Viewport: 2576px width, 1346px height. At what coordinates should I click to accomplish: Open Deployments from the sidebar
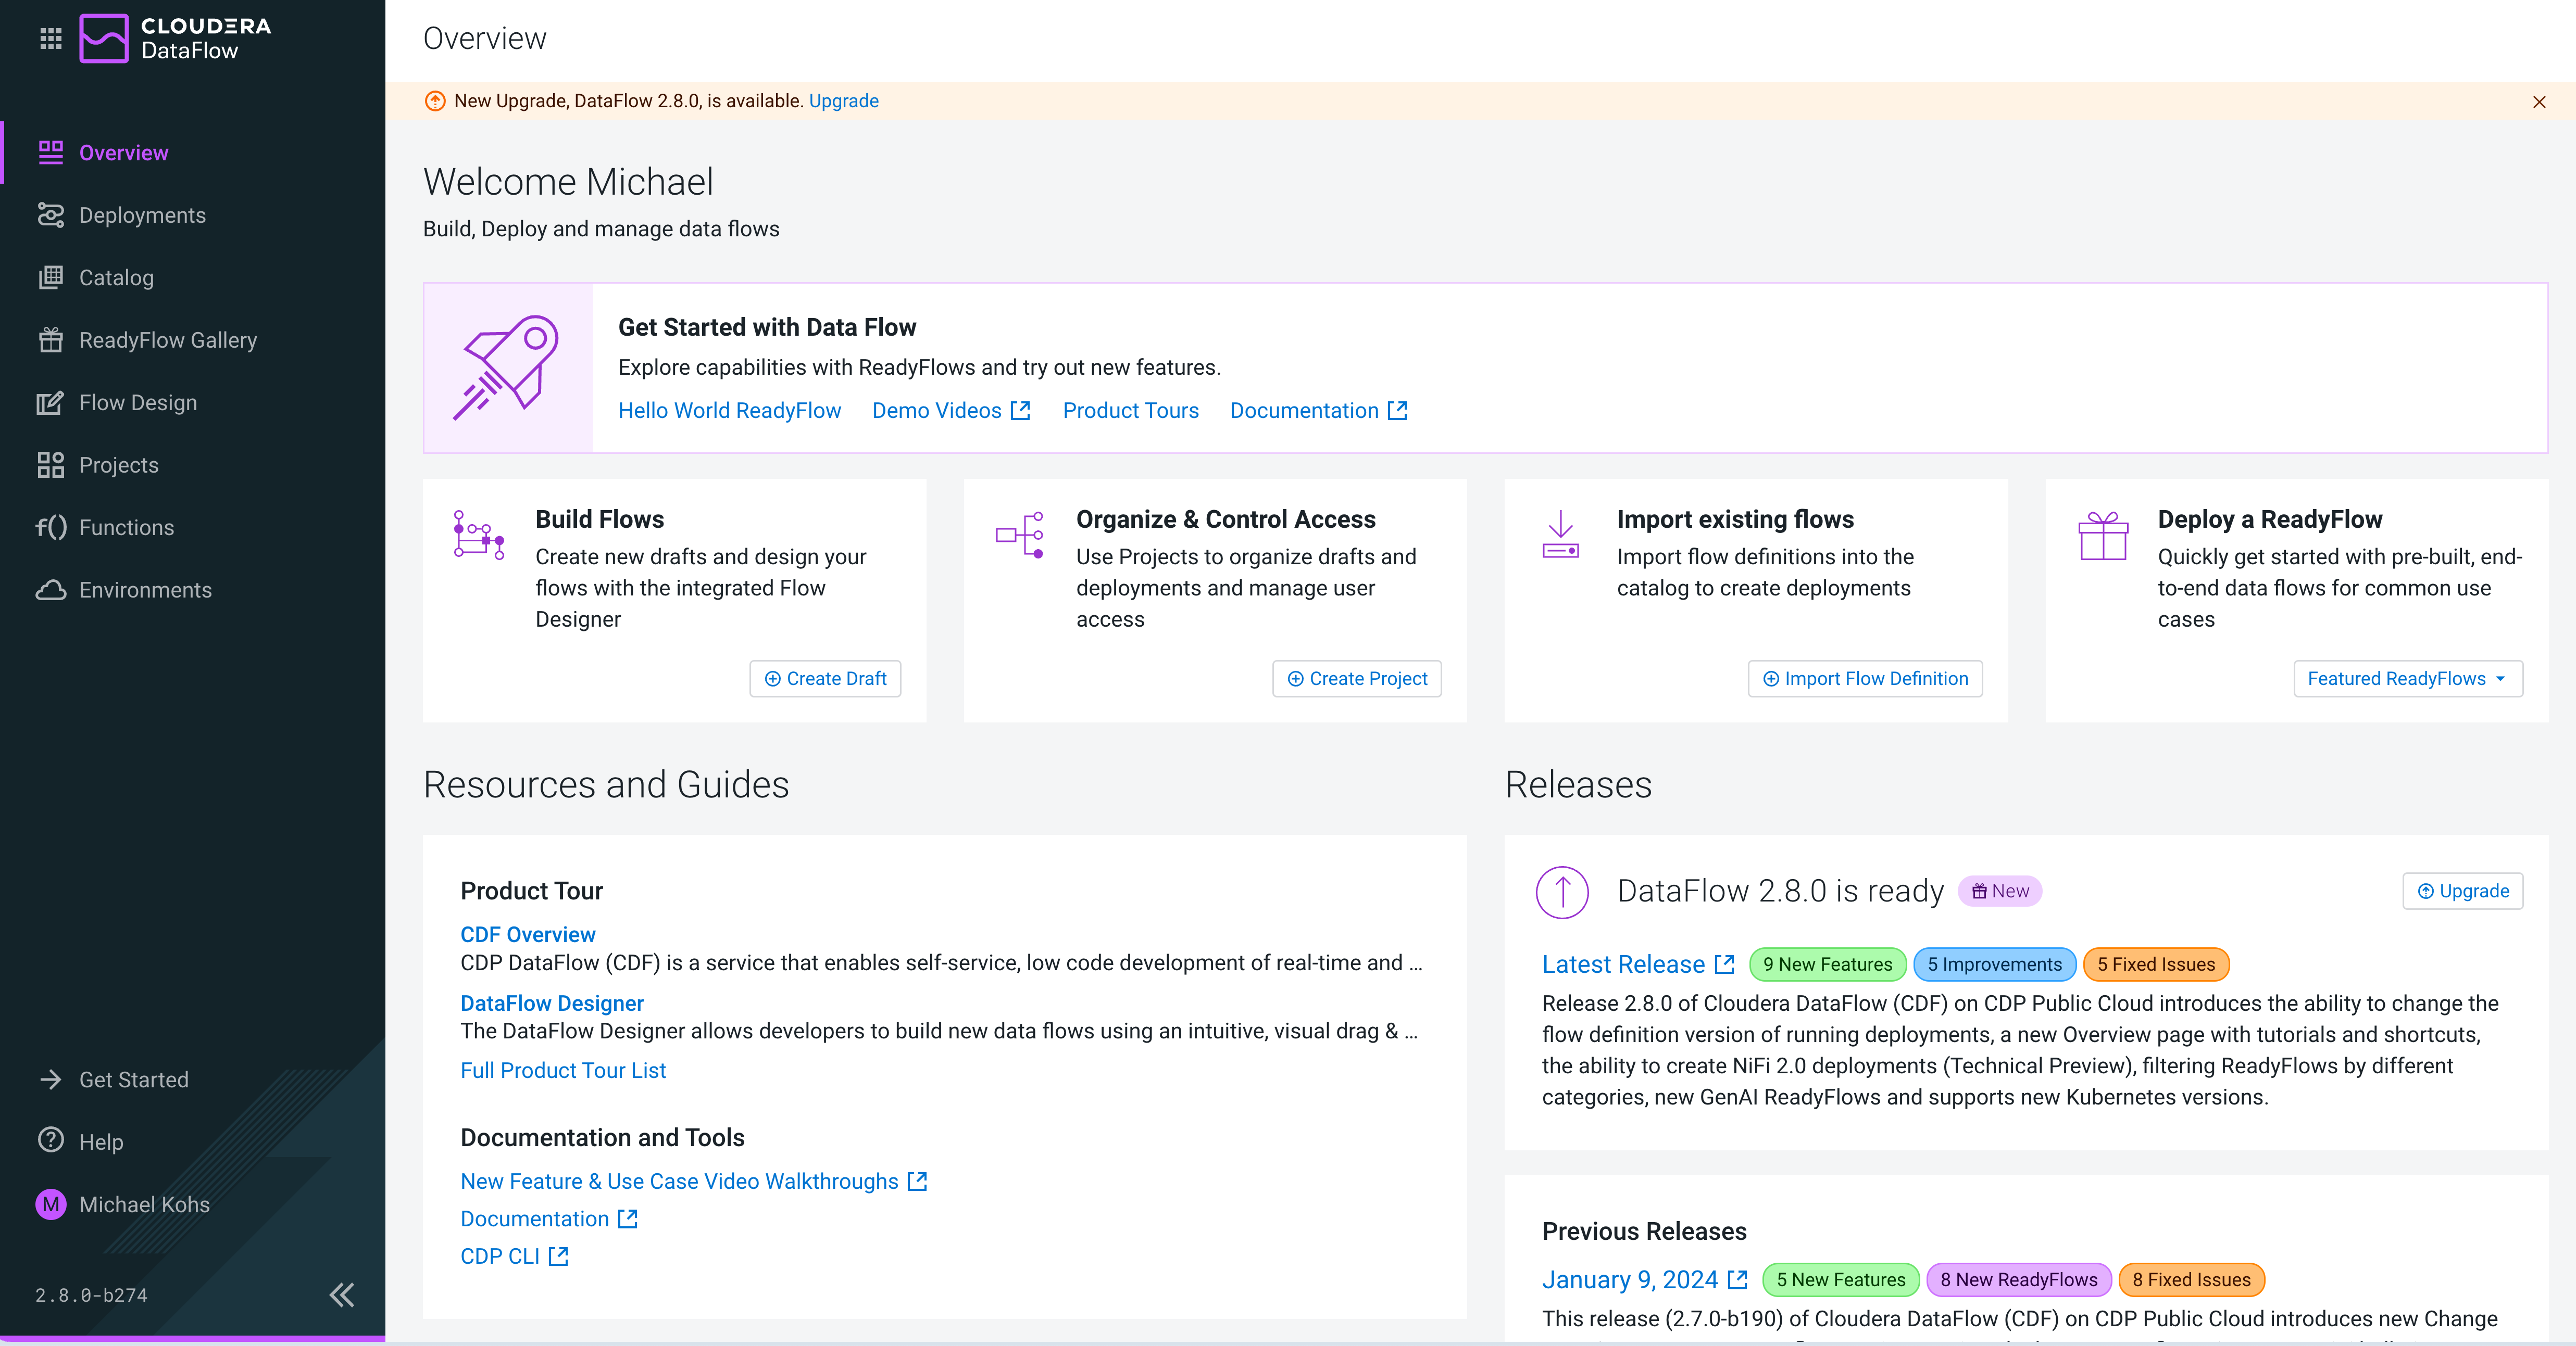pos(51,215)
